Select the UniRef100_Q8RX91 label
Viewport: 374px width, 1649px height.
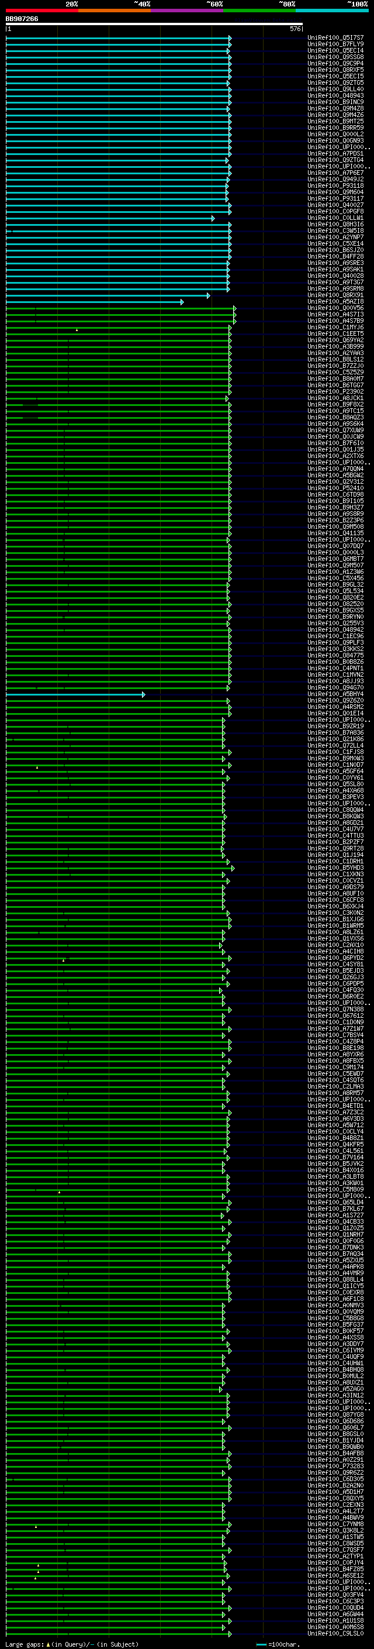point(335,295)
